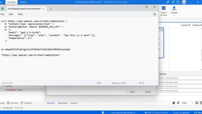202x114 pixels.
Task: Click the Windows (CRLF) line ending status
Action: (119, 83)
